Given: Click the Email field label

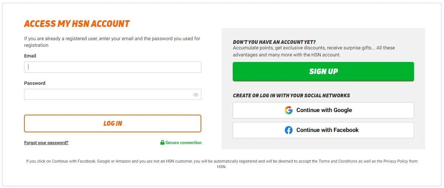Looking at the screenshot, I should [x=30, y=56].
